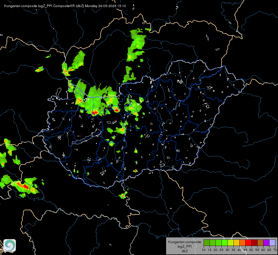Select the 10–15 dBZ dark green legend swatch
Image resolution: width=278 pixels, height=255 pixels.
pos(207,243)
